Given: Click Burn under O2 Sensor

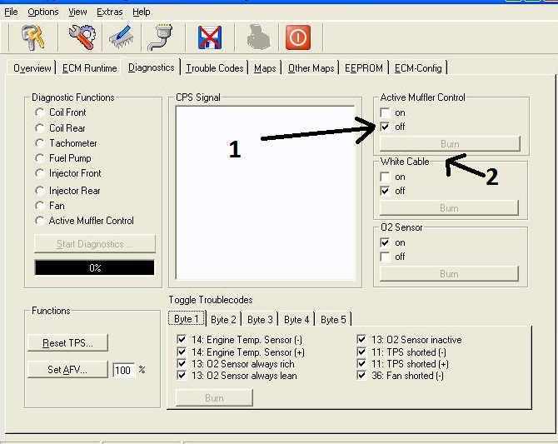Looking at the screenshot, I should [x=449, y=274].
